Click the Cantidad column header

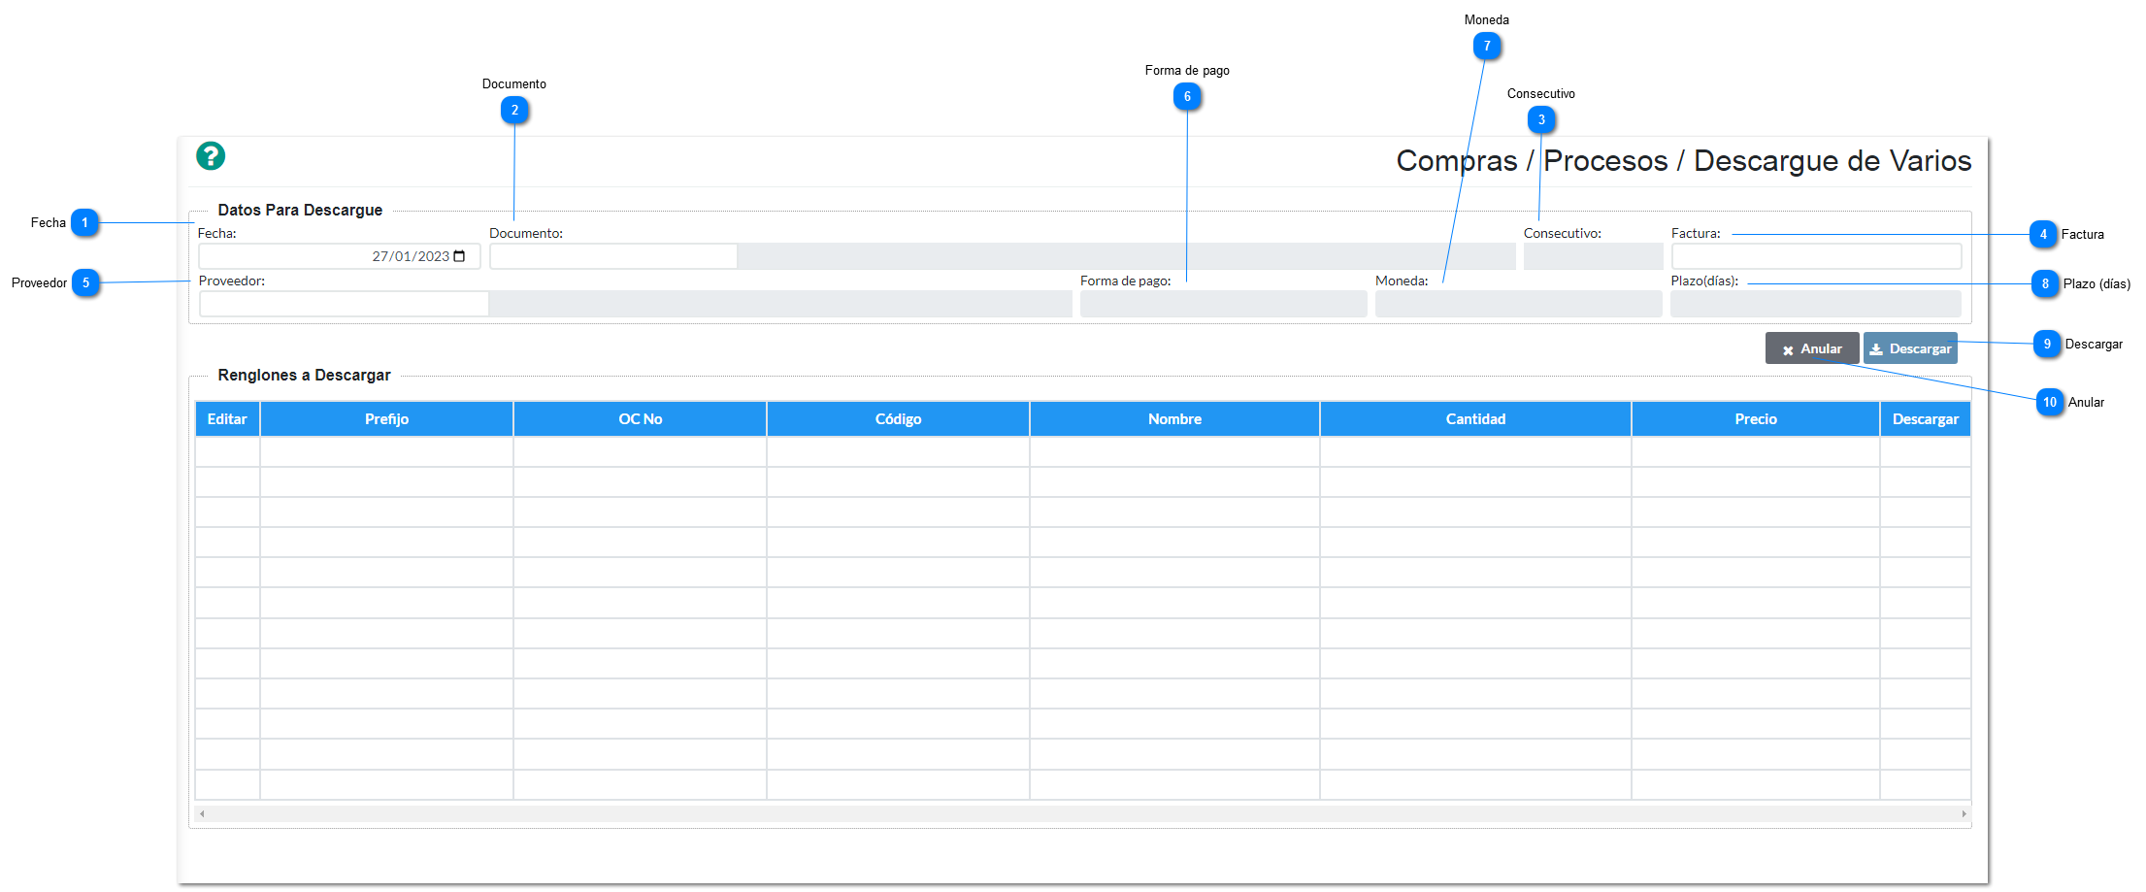coord(1475,419)
